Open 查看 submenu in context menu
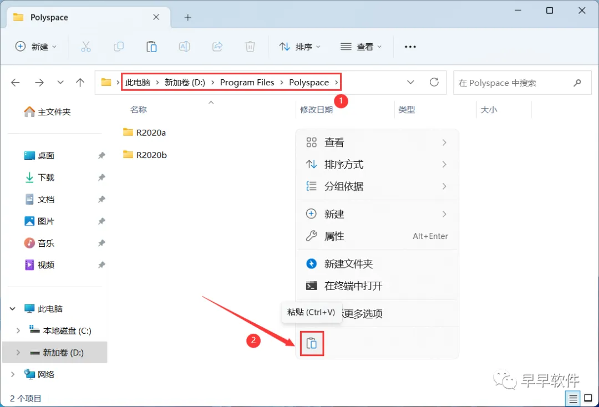Image resolution: width=599 pixels, height=407 pixels. pyautogui.click(x=377, y=143)
